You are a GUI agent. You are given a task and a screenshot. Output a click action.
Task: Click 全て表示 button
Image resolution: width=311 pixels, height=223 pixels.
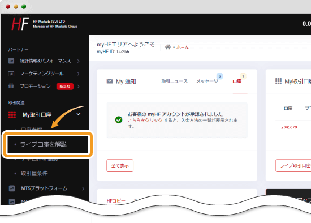point(120,165)
